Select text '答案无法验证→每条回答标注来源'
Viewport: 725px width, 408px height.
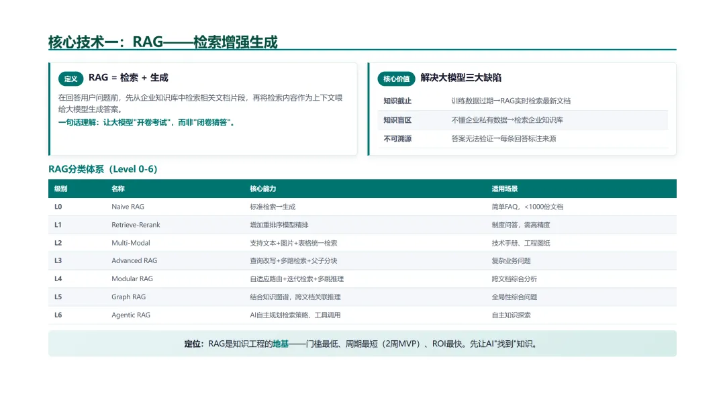[503, 139]
